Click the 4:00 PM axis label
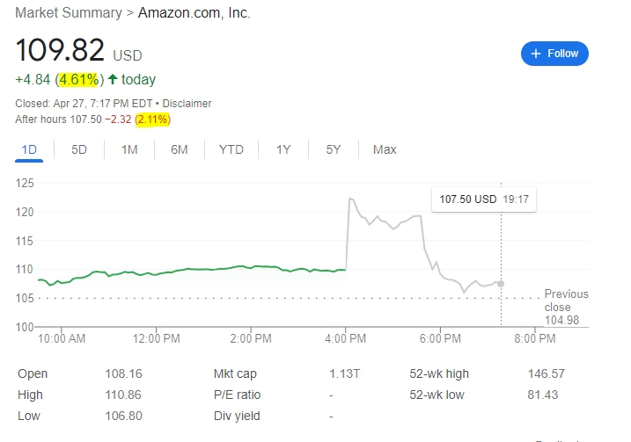 (345, 338)
